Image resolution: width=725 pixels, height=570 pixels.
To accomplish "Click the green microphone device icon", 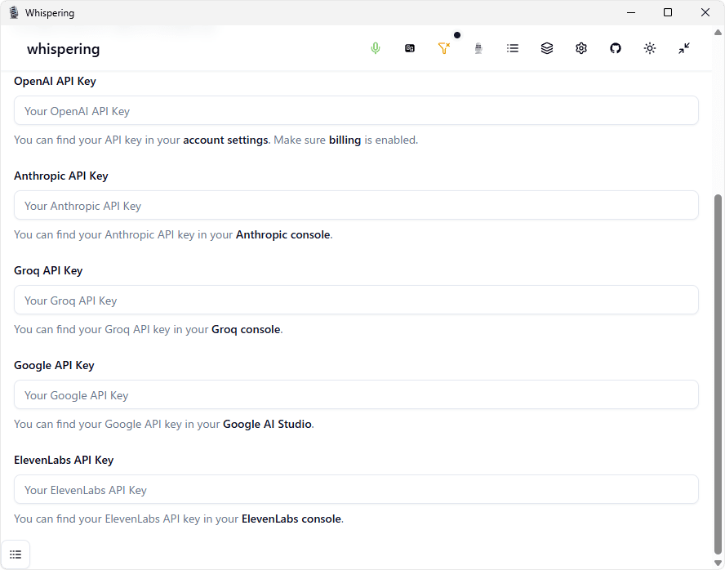I will coord(376,48).
